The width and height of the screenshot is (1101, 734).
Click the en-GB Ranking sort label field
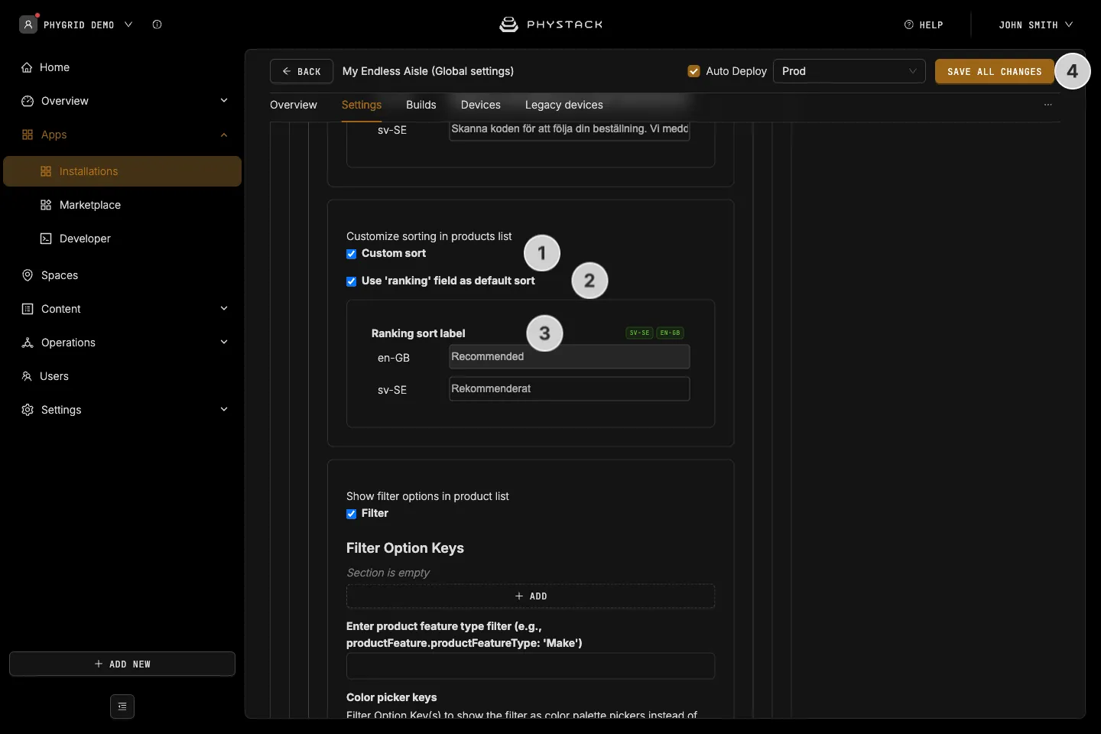point(570,357)
